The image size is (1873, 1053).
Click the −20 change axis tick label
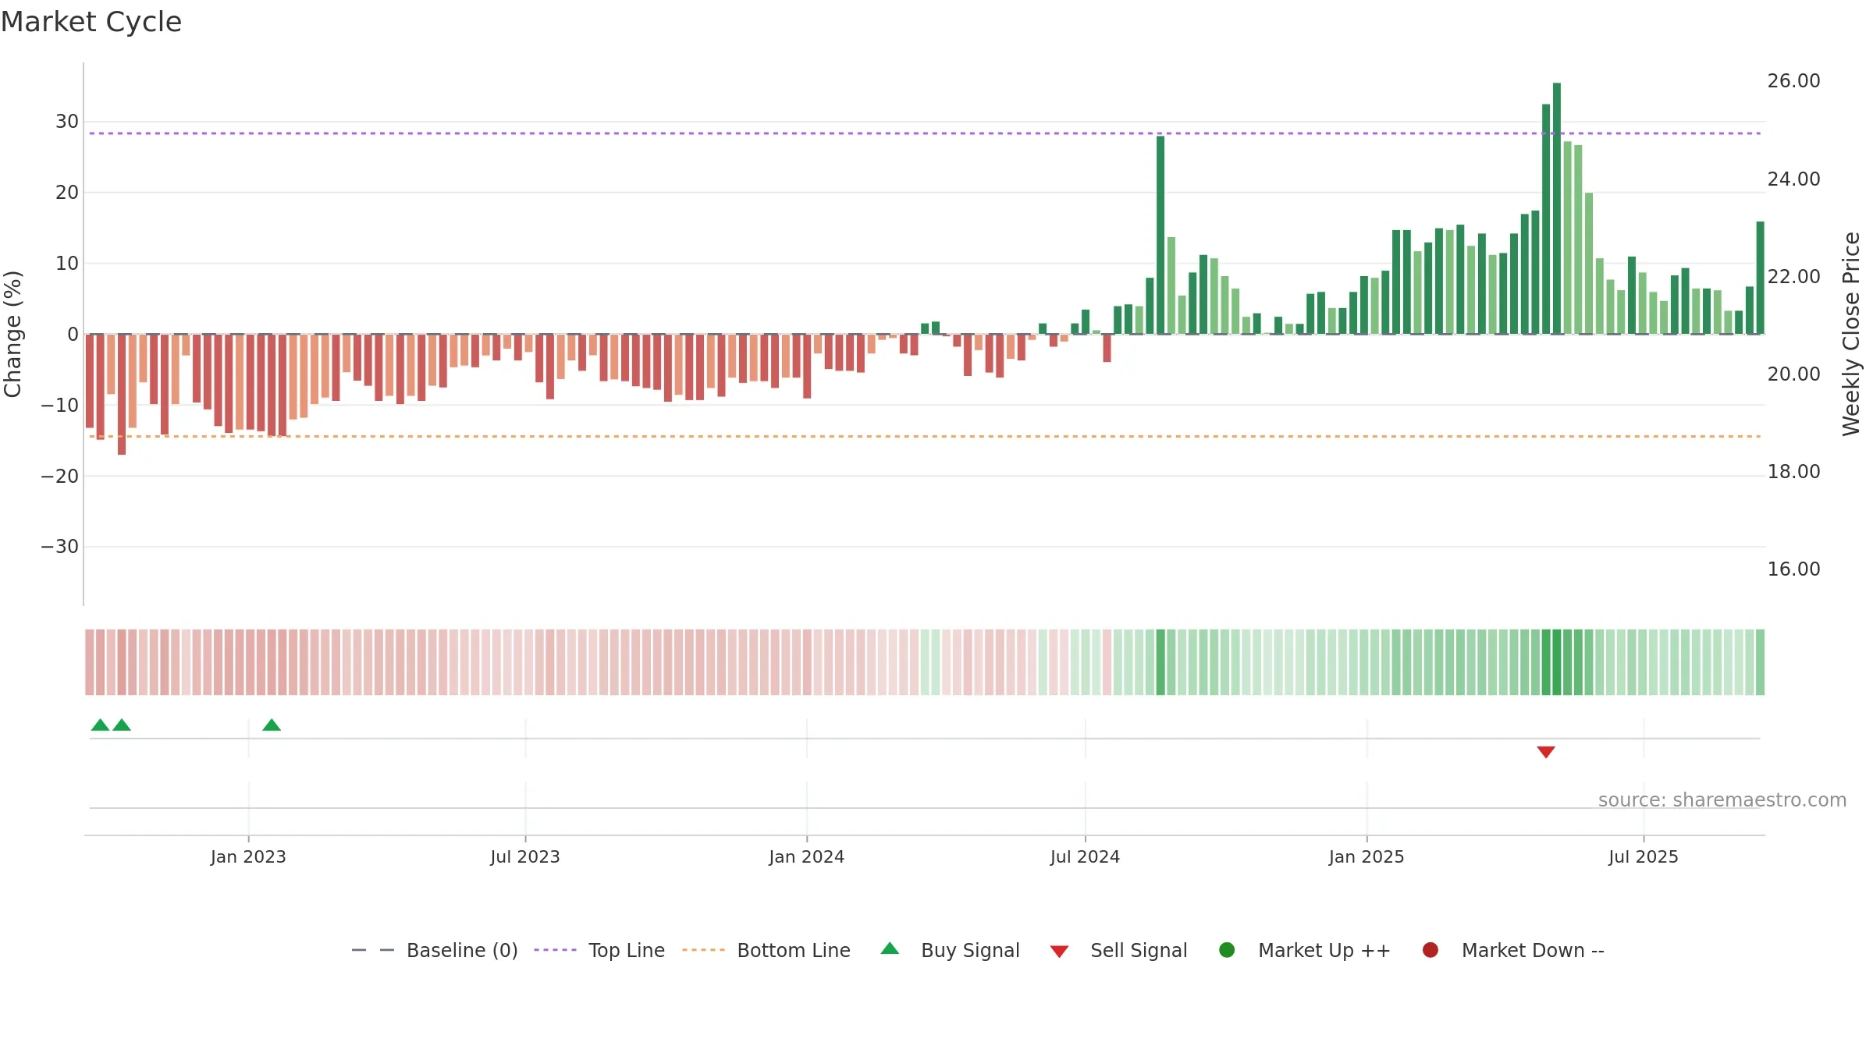pyautogui.click(x=60, y=477)
